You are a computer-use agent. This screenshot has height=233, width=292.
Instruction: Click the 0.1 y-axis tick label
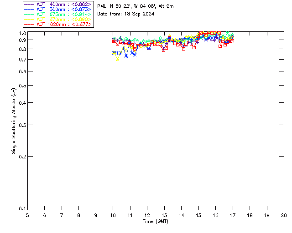[22, 209]
